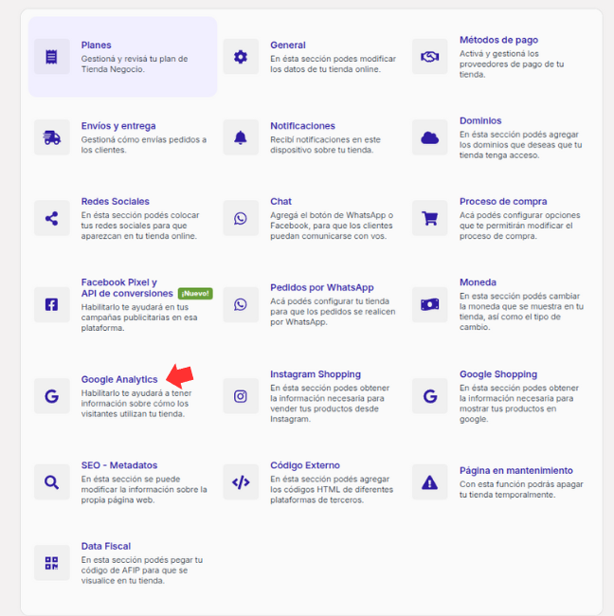This screenshot has width=614, height=616.
Task: Open Google Analytics settings
Action: click(x=119, y=379)
